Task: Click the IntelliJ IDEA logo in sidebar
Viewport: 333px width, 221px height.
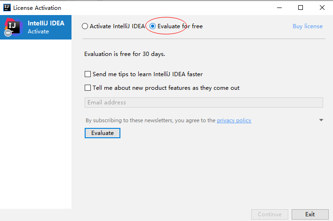Action: (14, 27)
